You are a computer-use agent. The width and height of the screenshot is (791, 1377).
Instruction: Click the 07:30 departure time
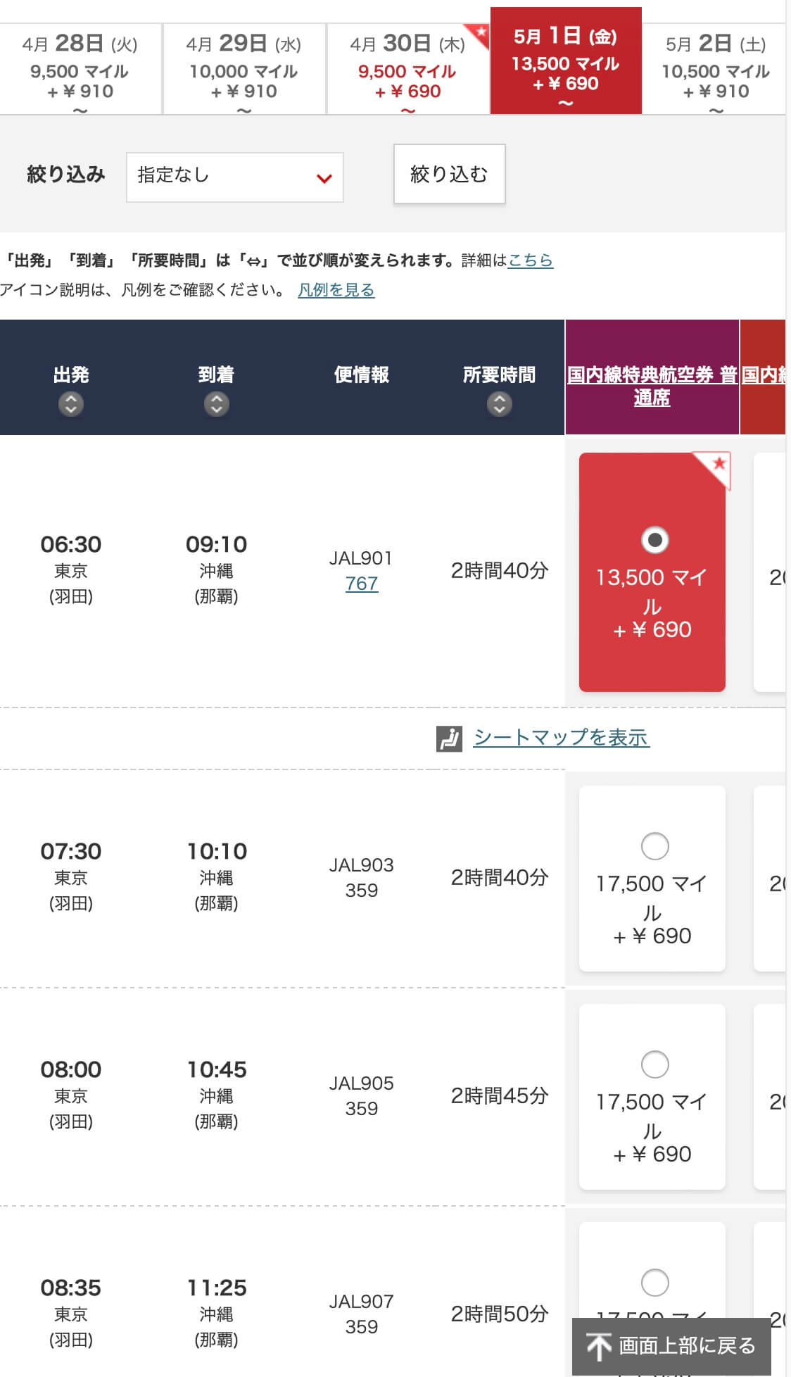pyautogui.click(x=71, y=851)
